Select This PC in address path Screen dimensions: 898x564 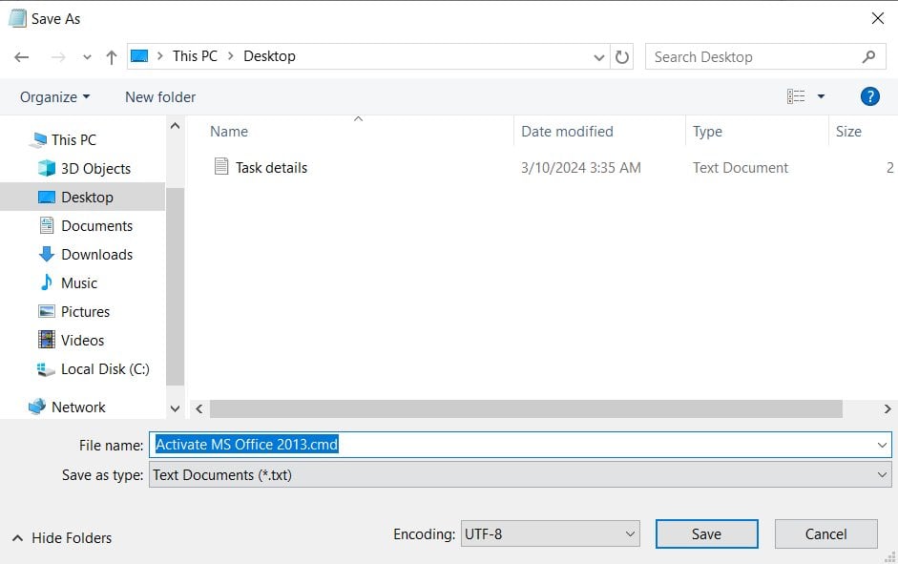pos(195,56)
